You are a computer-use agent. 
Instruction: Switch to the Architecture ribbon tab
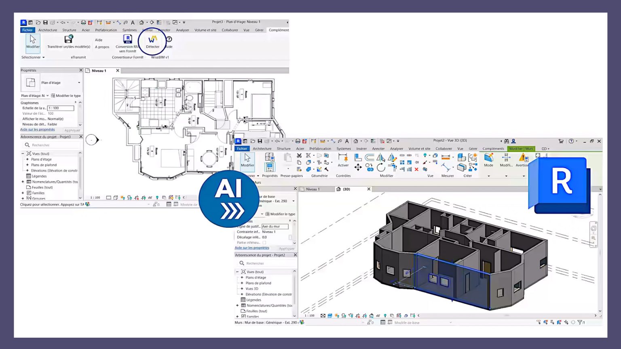[262, 149]
